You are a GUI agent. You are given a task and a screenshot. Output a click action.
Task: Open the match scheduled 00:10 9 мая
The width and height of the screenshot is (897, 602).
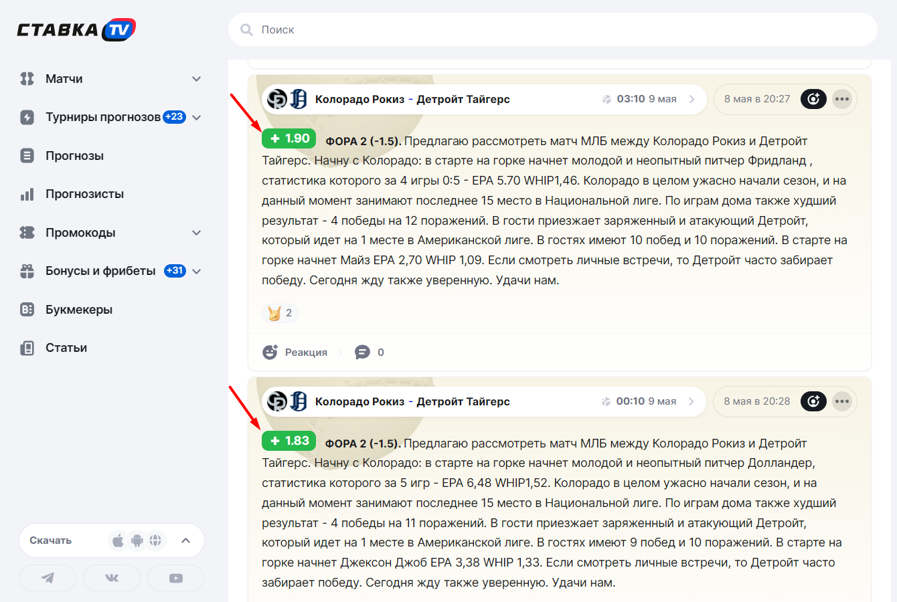click(x=484, y=401)
